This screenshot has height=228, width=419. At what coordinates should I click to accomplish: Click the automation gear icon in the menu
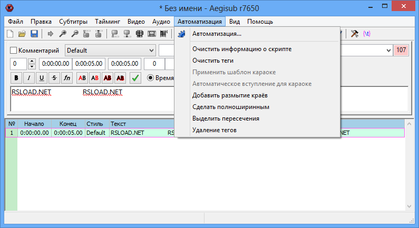[182, 34]
